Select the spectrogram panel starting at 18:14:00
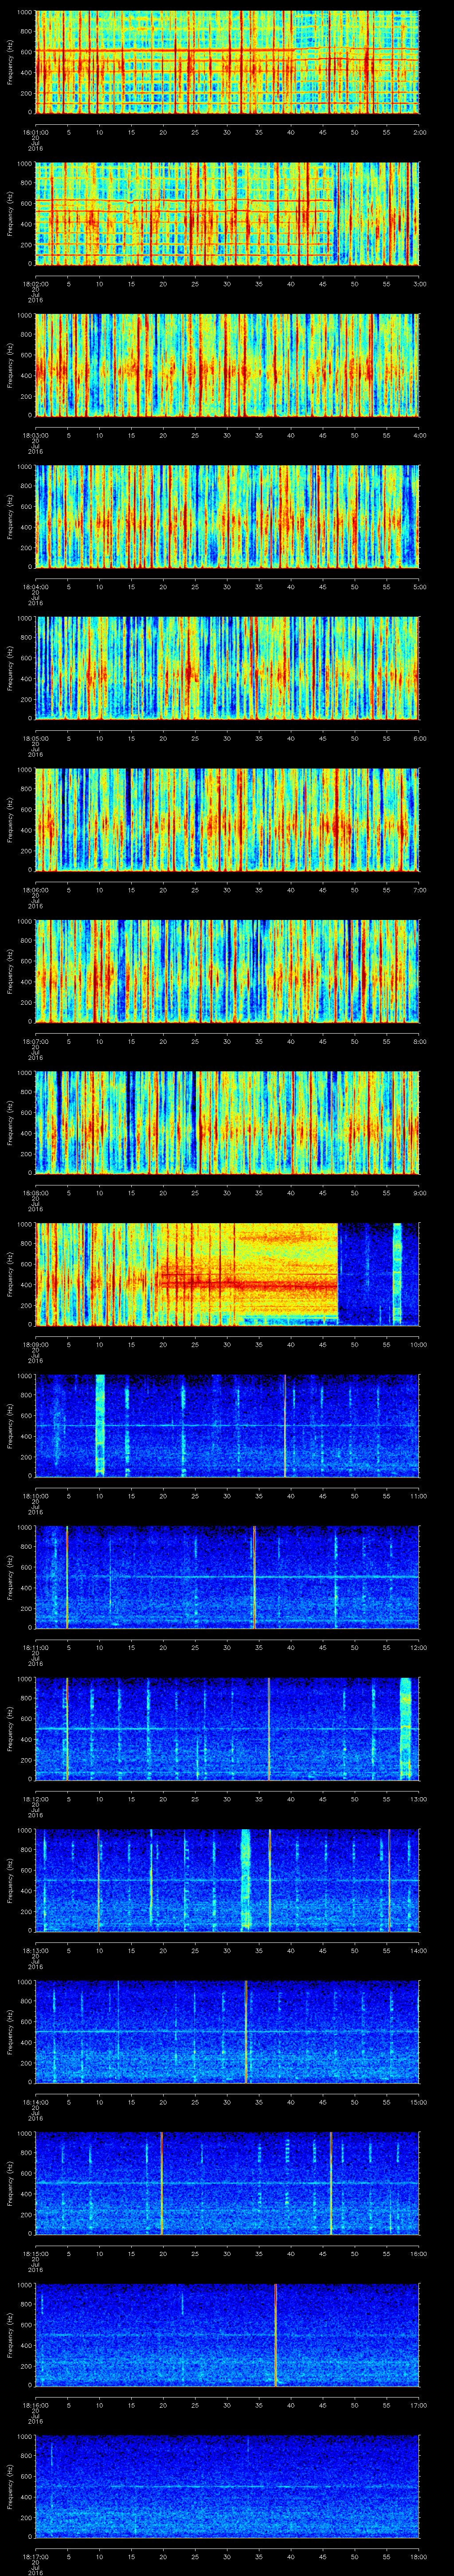Viewport: 454px width, 2576px height. [227, 2032]
